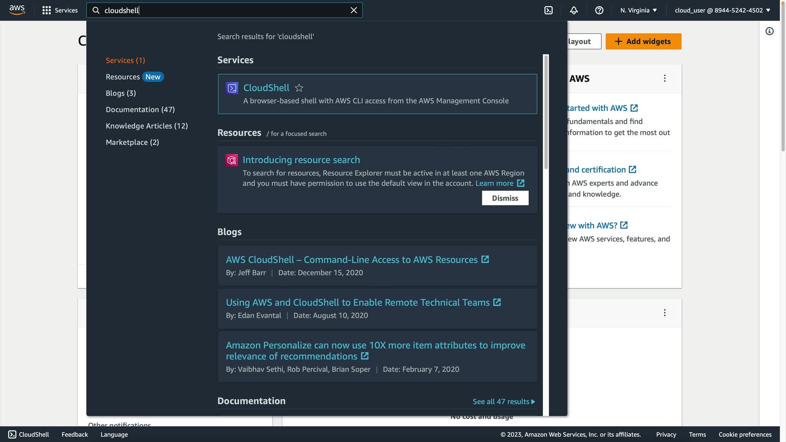The image size is (786, 442).
Task: Expand the N. Virginia region dropdown
Action: (x=638, y=10)
